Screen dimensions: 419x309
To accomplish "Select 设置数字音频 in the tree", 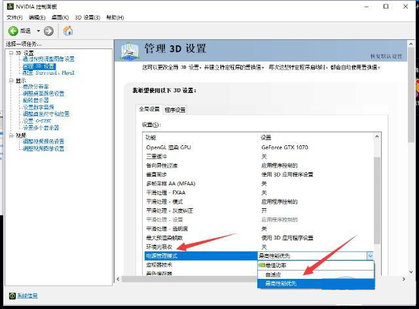I will point(39,107).
